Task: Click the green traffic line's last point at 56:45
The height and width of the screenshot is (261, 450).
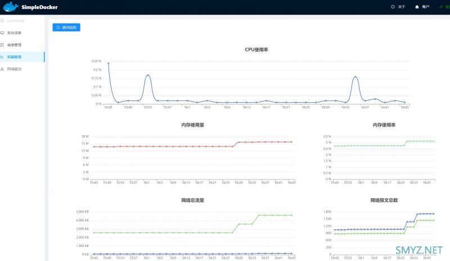Action: [291, 215]
